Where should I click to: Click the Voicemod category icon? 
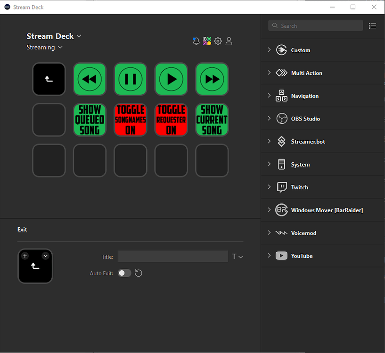(281, 233)
